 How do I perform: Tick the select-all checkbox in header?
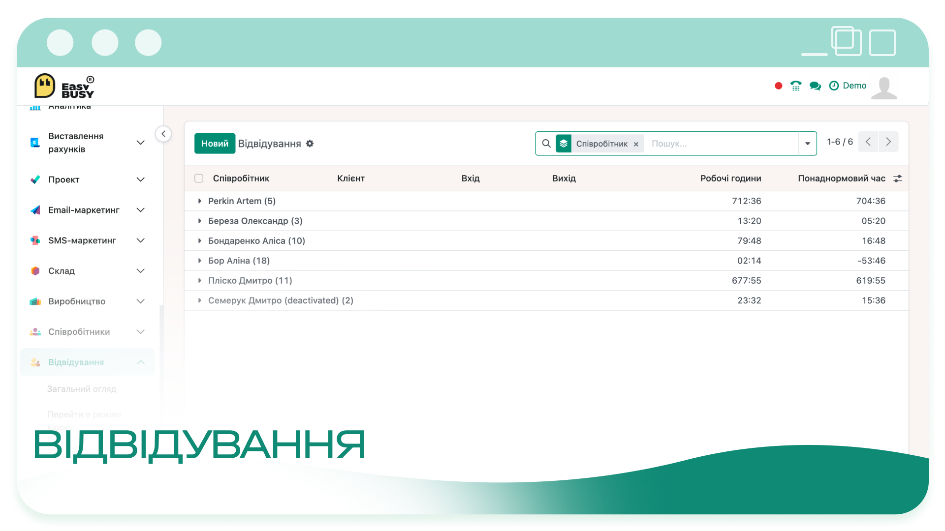click(x=199, y=178)
